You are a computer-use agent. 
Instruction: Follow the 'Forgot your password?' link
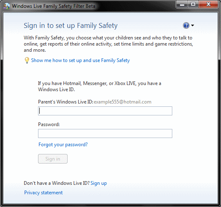(x=63, y=145)
